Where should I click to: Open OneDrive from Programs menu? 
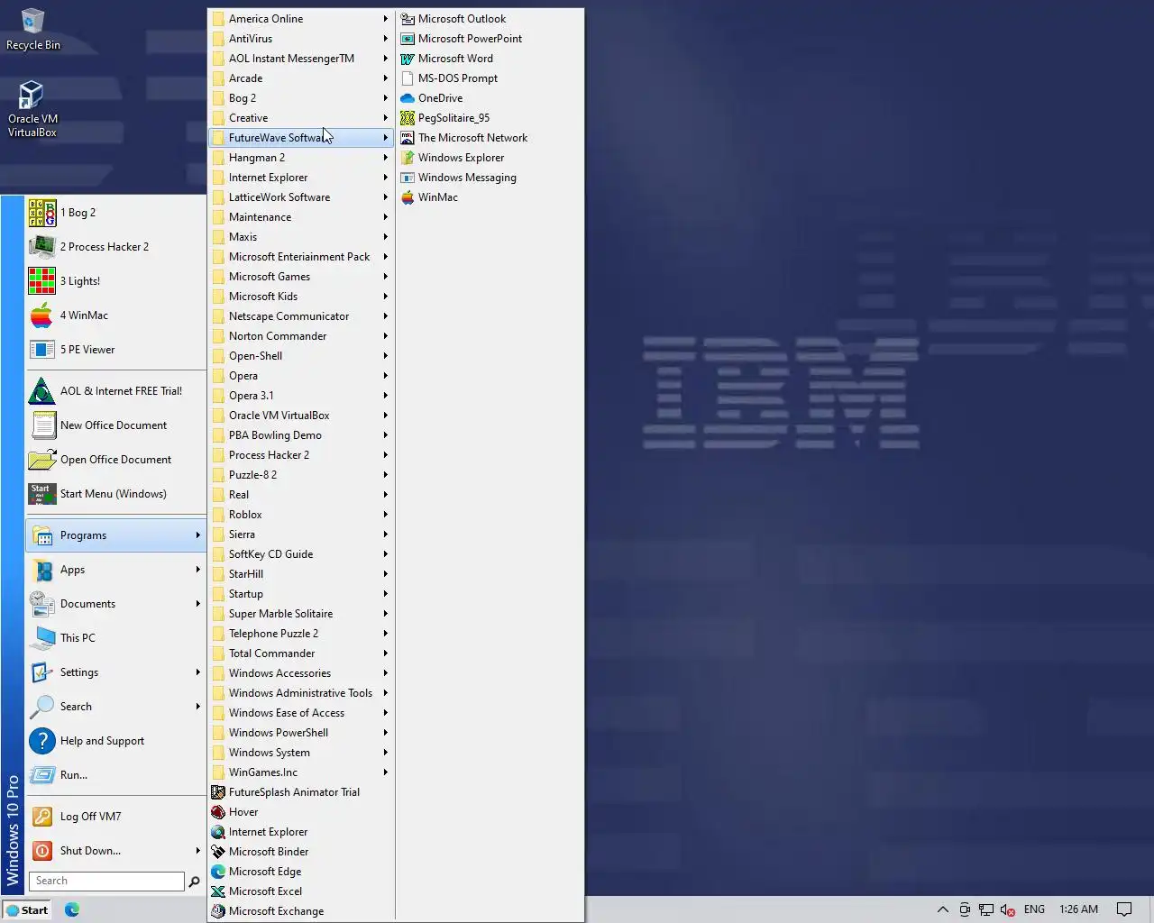pyautogui.click(x=490, y=98)
